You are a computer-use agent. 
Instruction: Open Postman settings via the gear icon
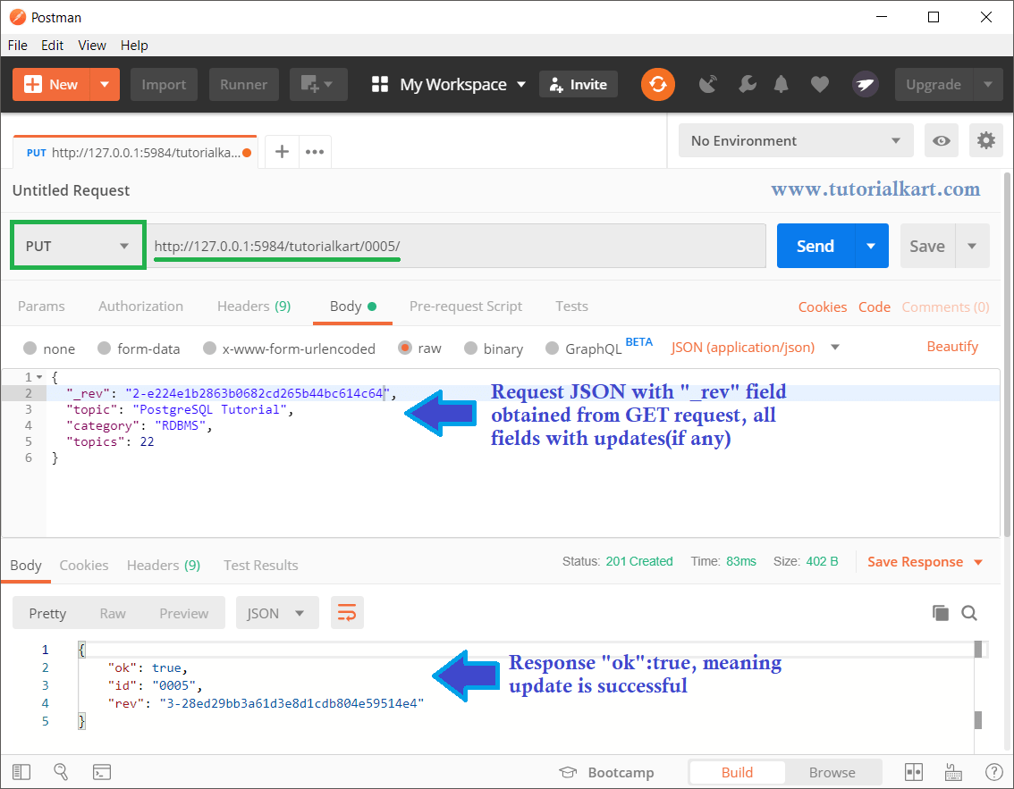(985, 140)
